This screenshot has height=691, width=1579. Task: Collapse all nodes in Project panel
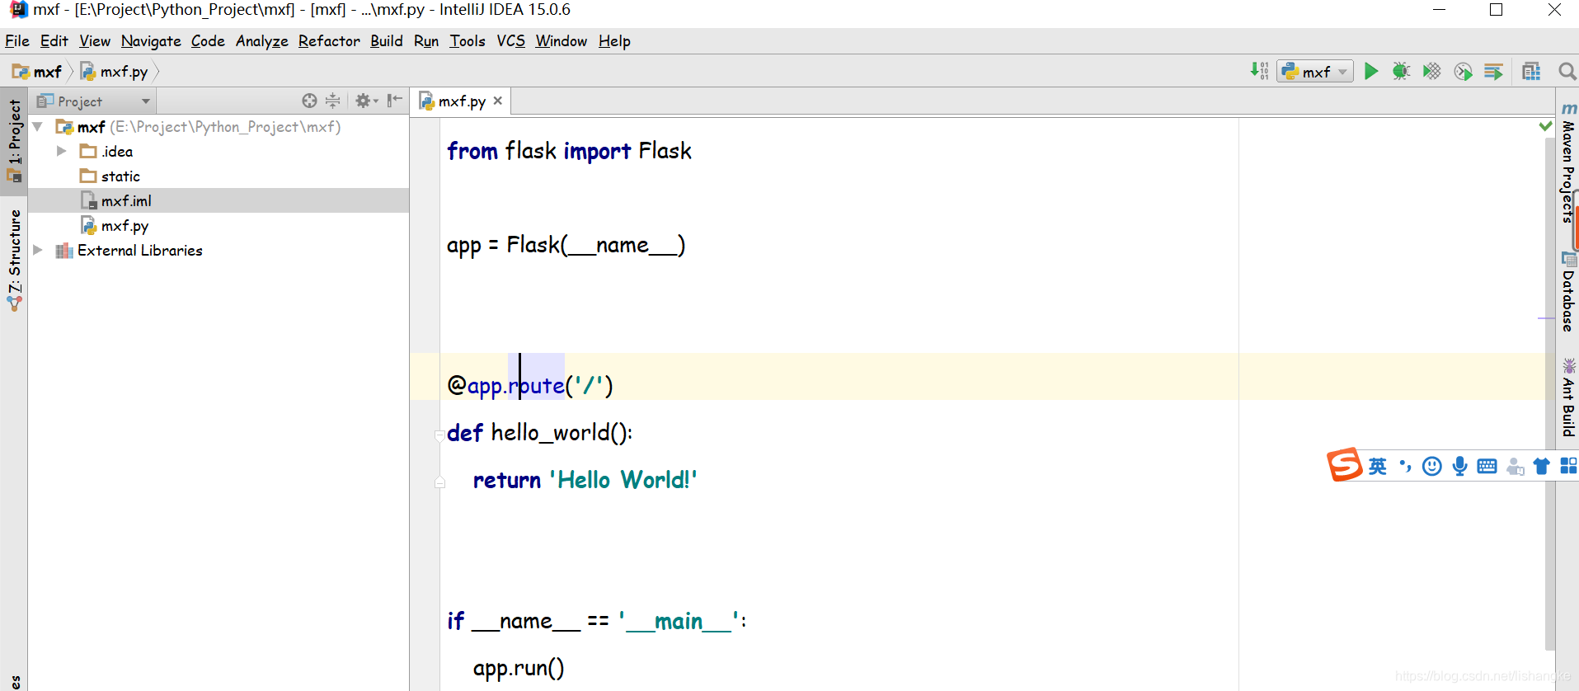pyautogui.click(x=333, y=101)
